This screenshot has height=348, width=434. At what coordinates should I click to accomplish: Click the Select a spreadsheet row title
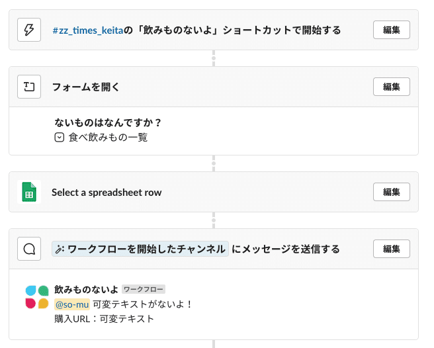[107, 192]
